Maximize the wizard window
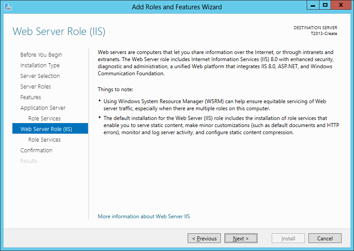 point(325,5)
